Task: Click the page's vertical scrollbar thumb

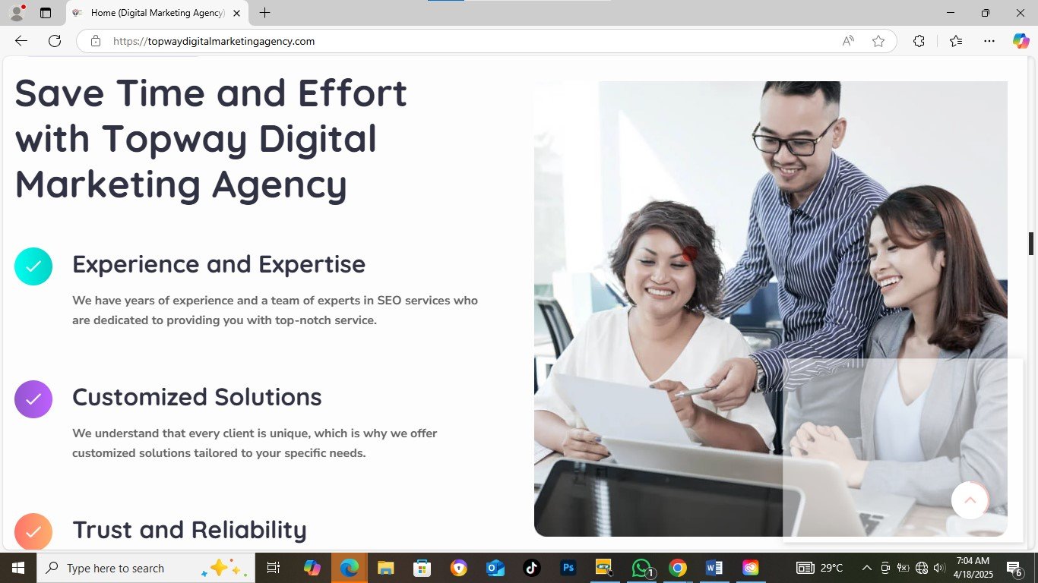Action: (x=1031, y=244)
